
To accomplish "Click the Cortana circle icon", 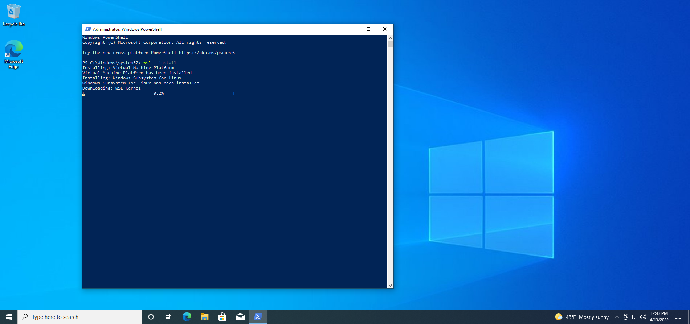I will 151,317.
